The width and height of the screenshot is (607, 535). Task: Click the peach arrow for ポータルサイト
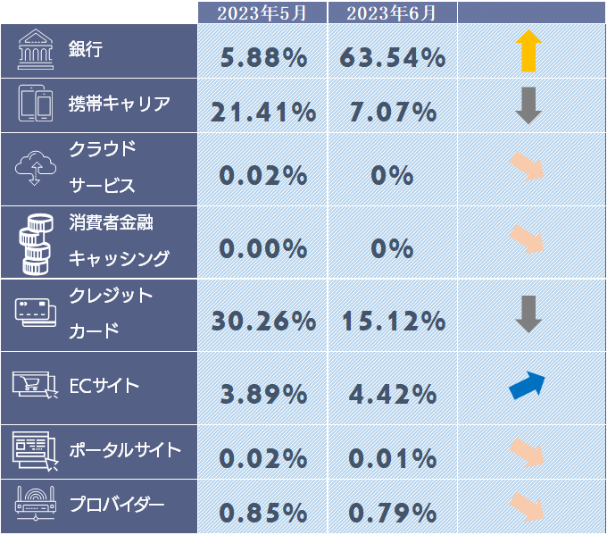[x=528, y=454]
